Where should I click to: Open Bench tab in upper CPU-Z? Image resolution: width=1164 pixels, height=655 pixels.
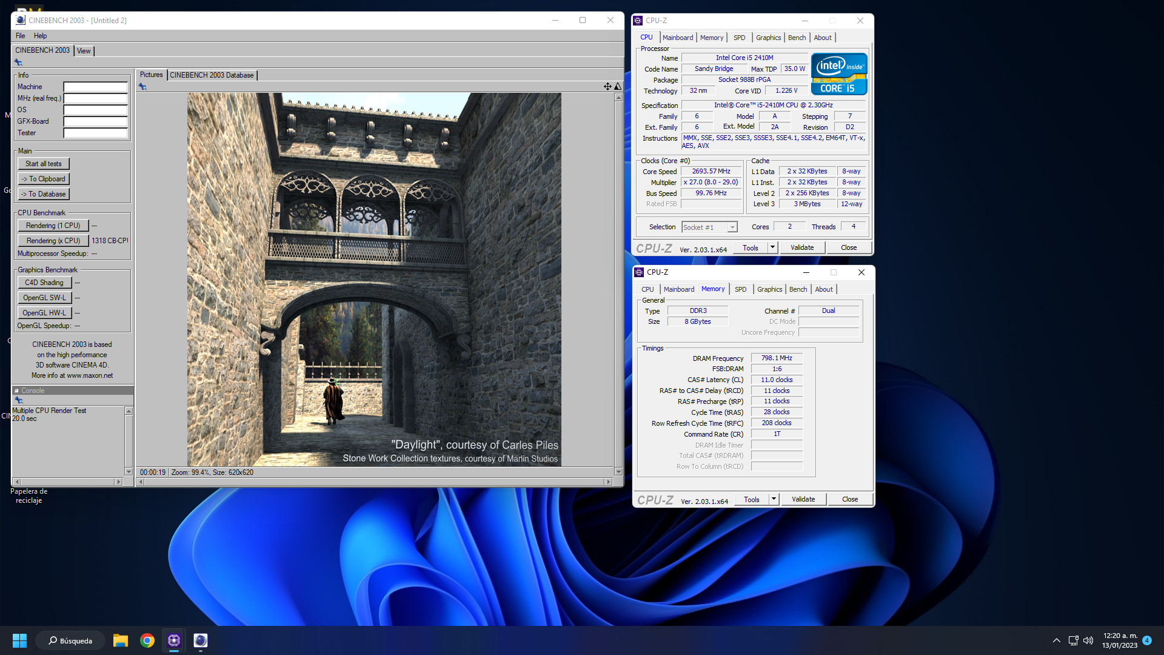click(797, 38)
